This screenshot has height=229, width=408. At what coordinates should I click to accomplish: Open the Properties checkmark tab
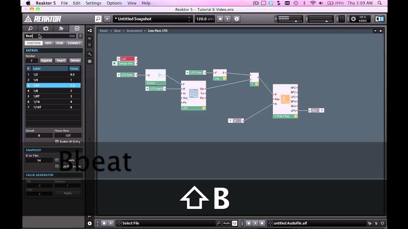click(x=77, y=28)
